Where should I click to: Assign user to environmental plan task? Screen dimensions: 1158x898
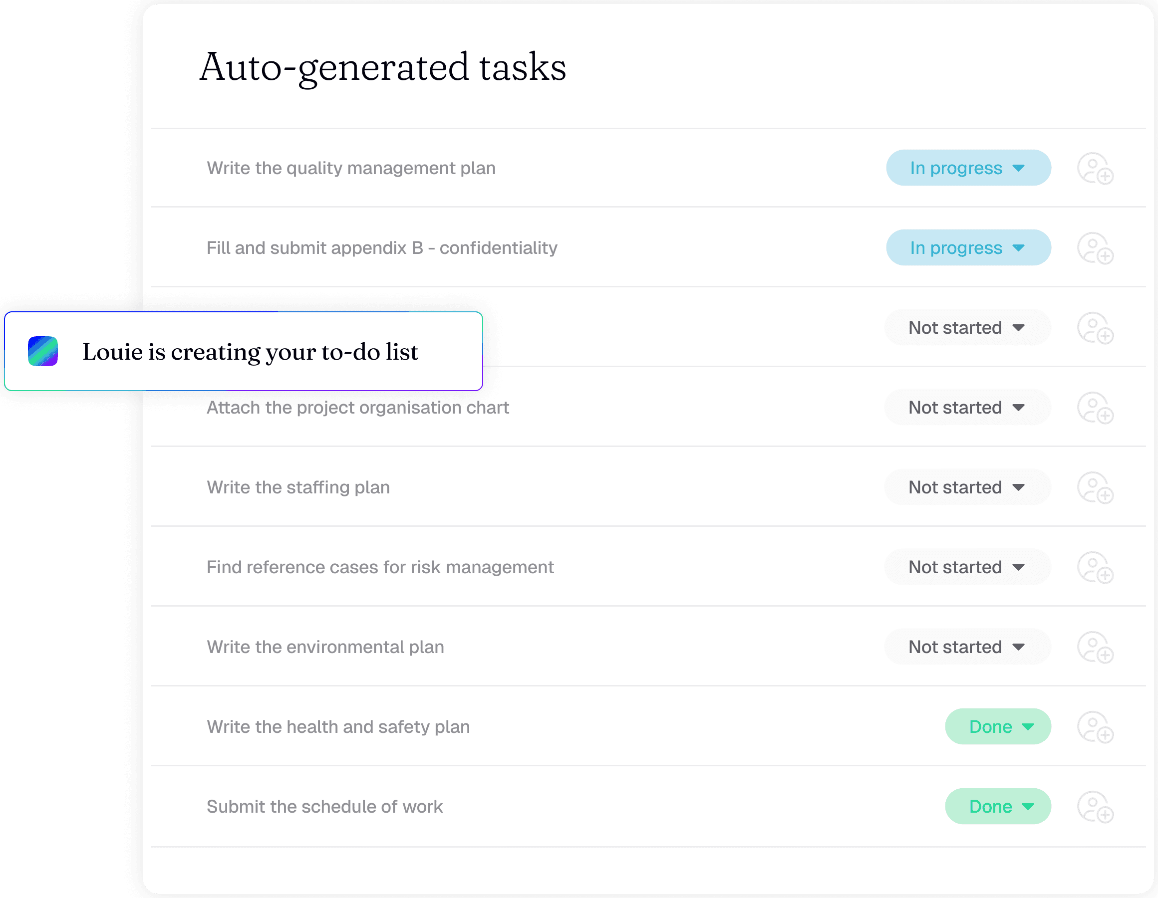coord(1095,647)
